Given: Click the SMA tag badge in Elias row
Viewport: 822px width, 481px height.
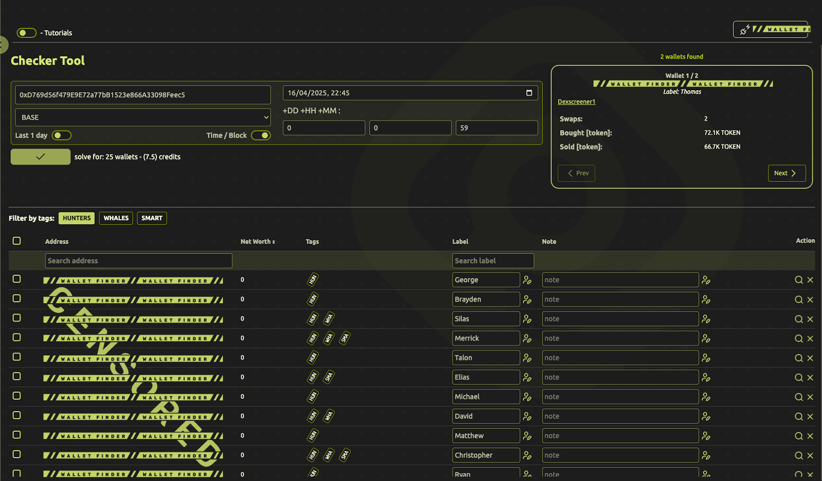Looking at the screenshot, I should (x=329, y=377).
